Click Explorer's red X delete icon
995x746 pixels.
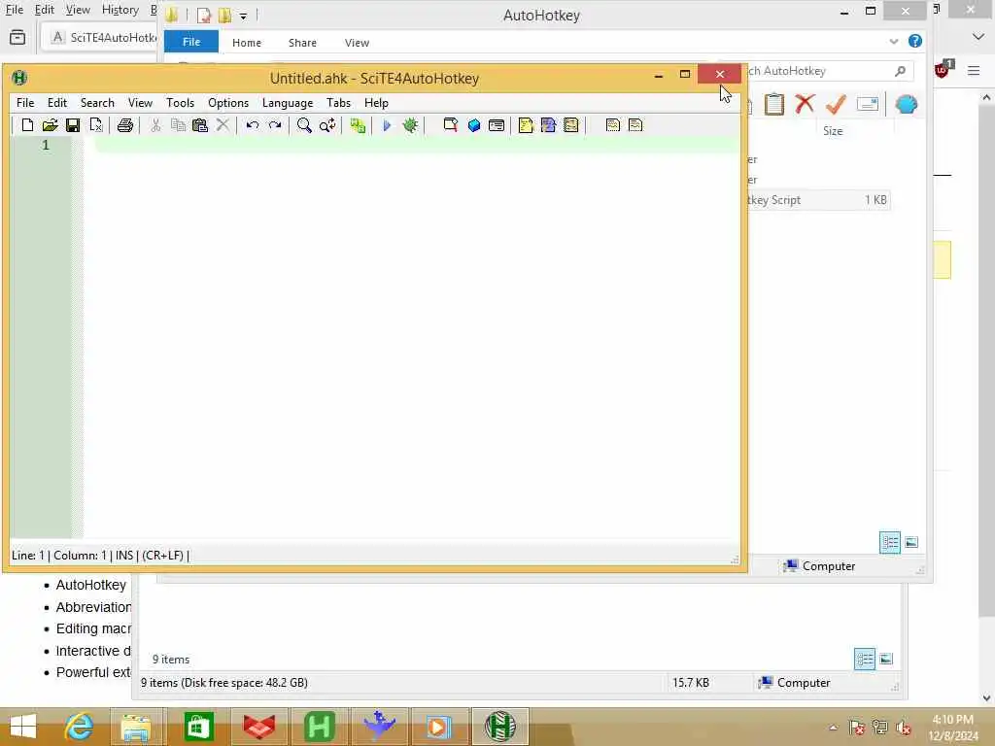[x=805, y=103]
